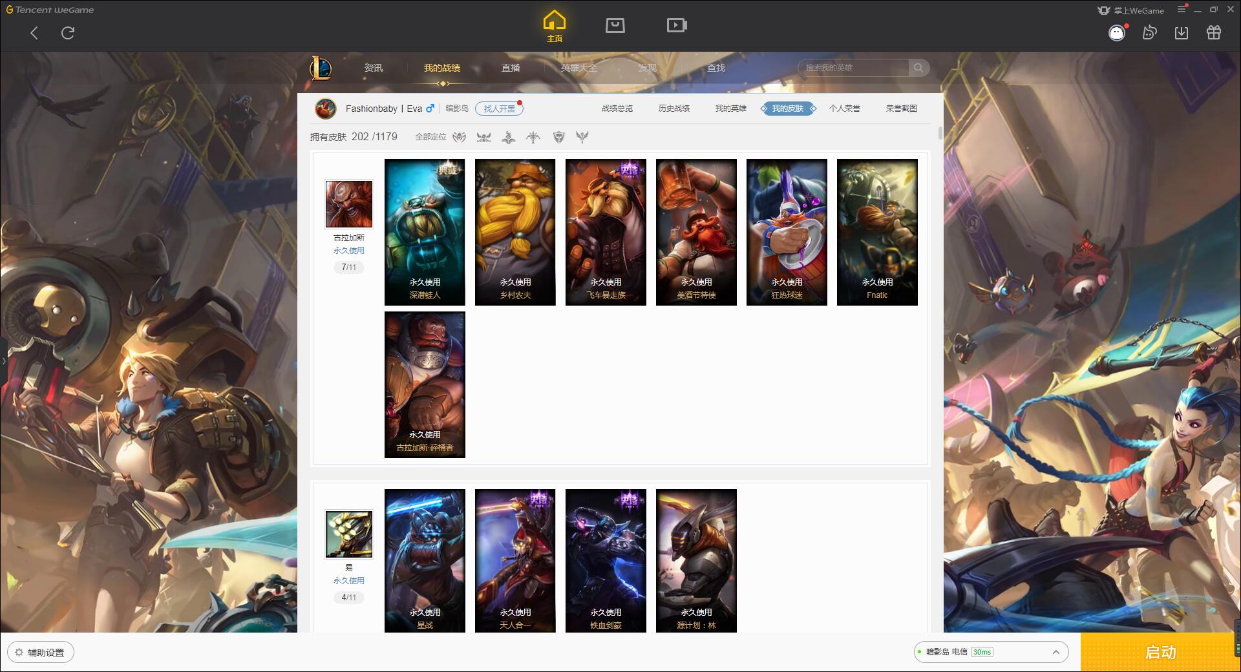The width and height of the screenshot is (1241, 672).
Task: Open the 历史战绩 sub-tab
Action: point(674,109)
